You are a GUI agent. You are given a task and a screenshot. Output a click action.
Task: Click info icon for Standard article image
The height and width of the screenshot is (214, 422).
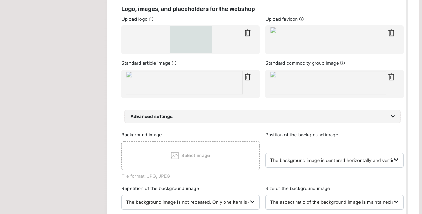click(x=174, y=63)
